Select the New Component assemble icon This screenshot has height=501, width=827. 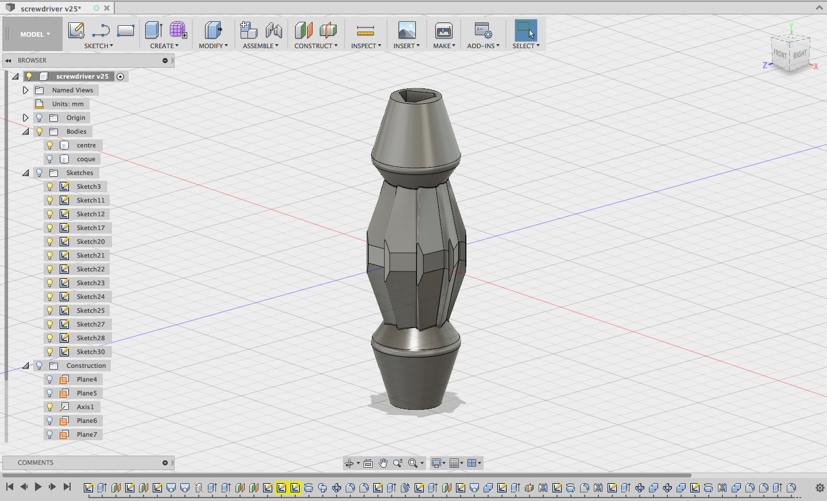(248, 30)
